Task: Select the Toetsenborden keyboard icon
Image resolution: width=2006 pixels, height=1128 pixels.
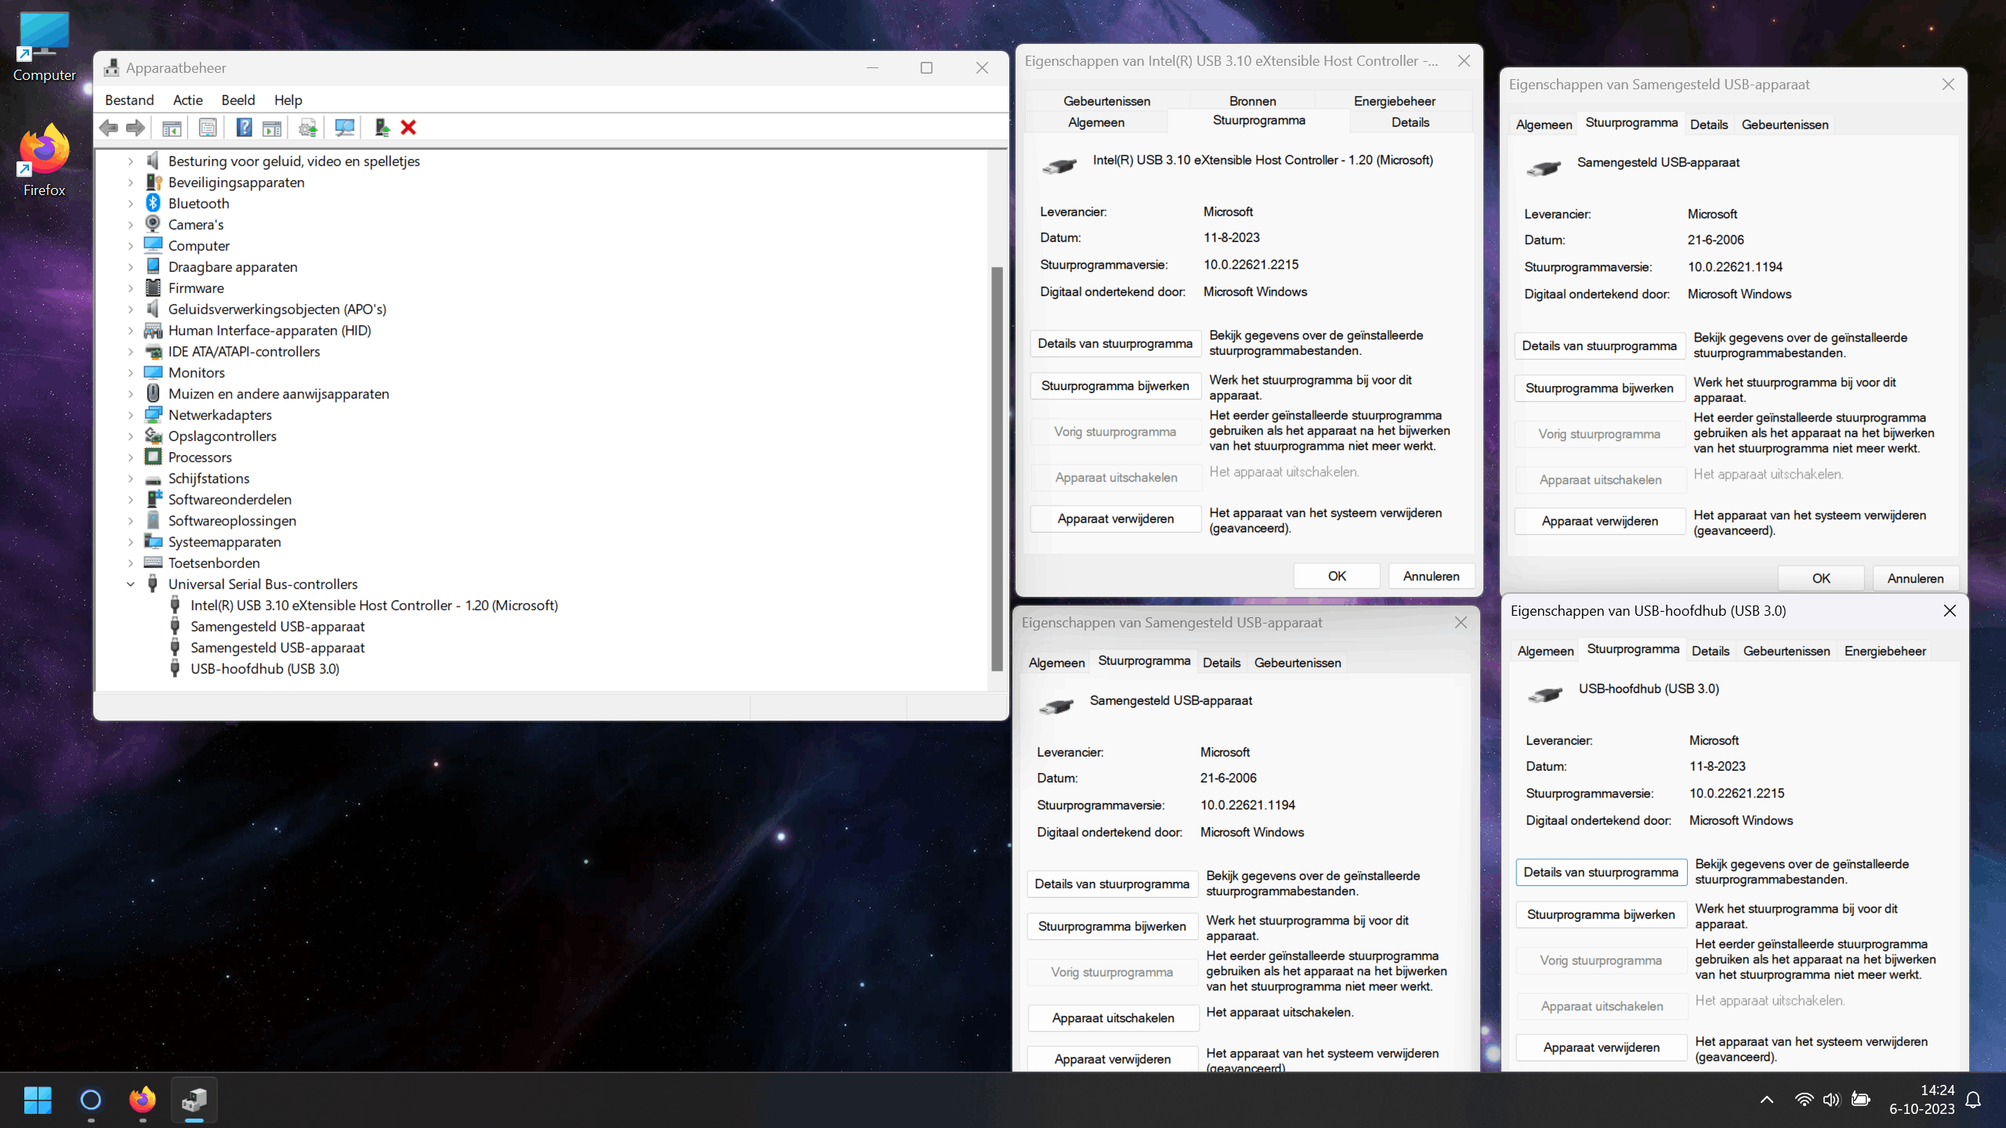Action: tap(153, 562)
